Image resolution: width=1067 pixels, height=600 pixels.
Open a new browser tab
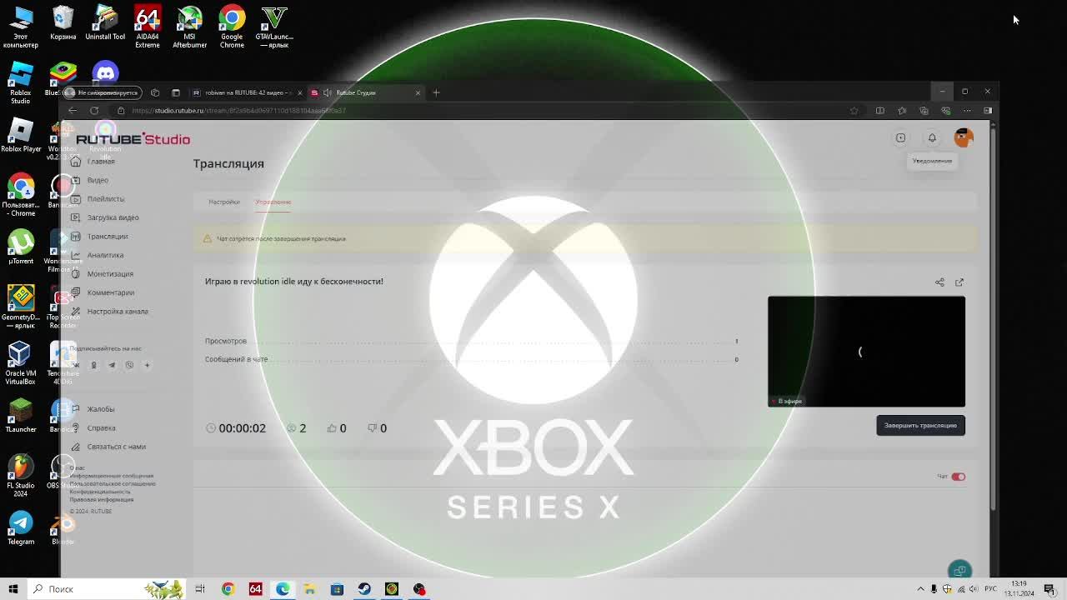pos(436,92)
